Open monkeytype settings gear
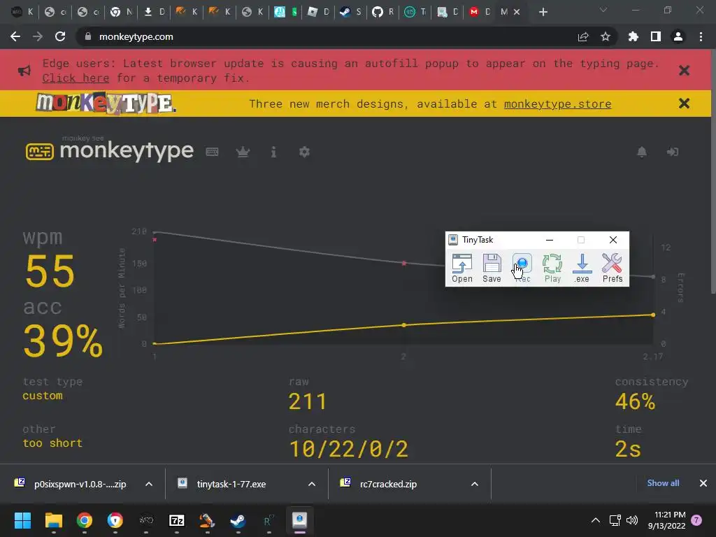This screenshot has height=537, width=716. tap(304, 152)
